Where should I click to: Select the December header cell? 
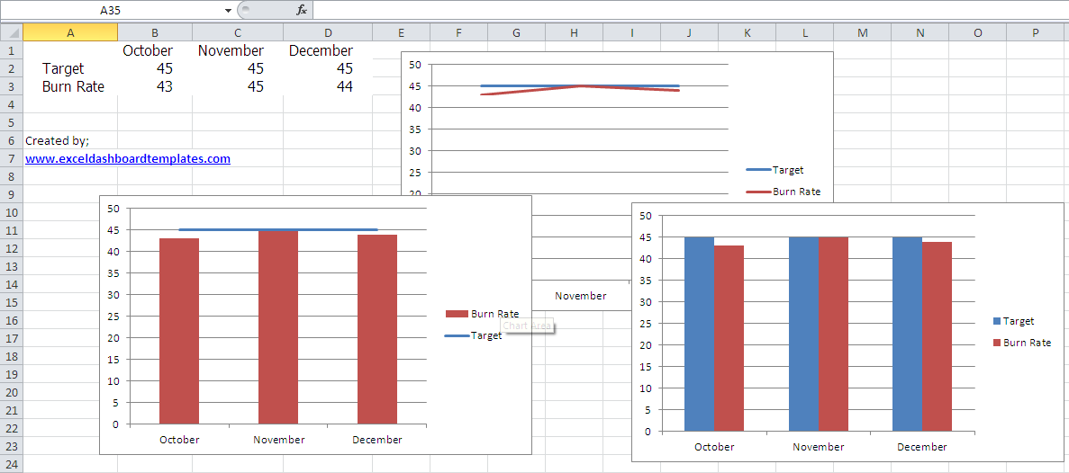[x=322, y=50]
